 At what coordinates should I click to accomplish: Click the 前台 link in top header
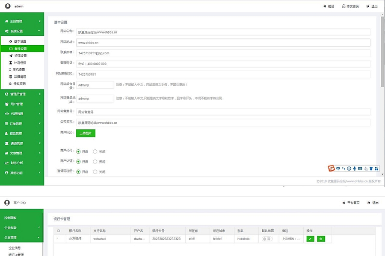pyautogui.click(x=329, y=6)
